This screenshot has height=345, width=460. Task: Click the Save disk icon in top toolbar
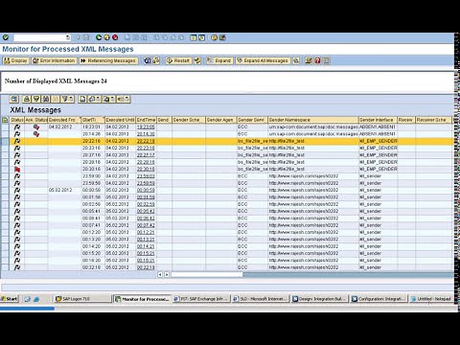[86, 37]
